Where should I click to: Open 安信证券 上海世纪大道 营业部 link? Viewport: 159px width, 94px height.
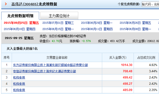pyautogui.click(x=45, y=71)
